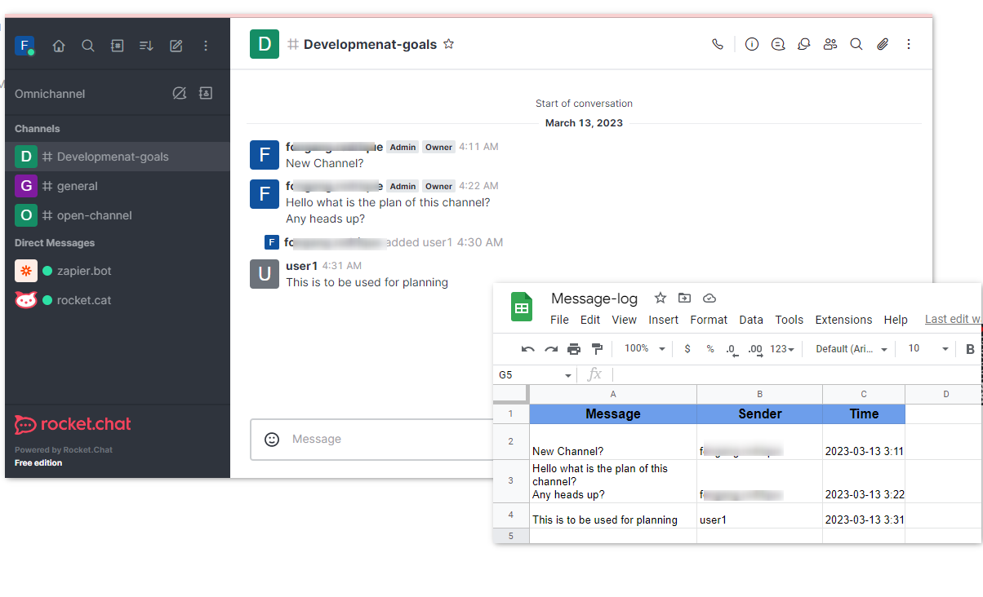Open the sidebar sort/display options icon
This screenshot has height=597, width=983.
click(147, 46)
